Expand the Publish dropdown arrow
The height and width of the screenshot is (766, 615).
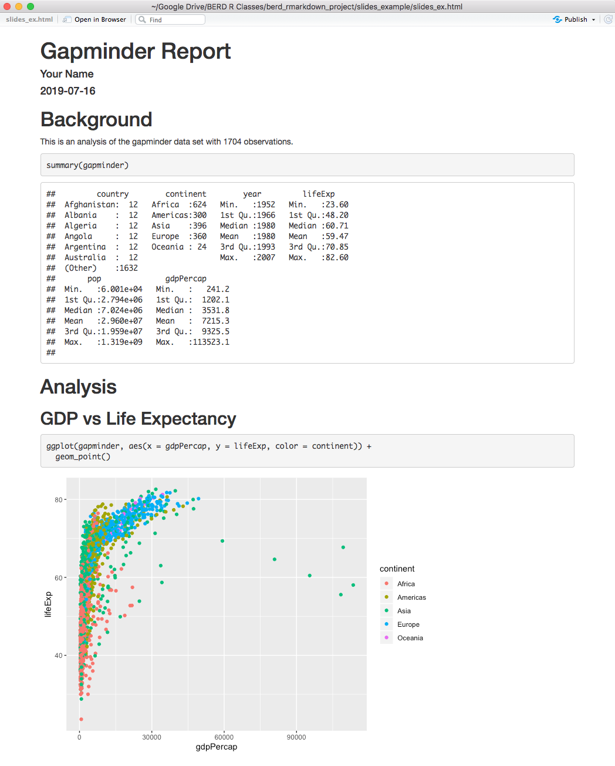click(593, 20)
